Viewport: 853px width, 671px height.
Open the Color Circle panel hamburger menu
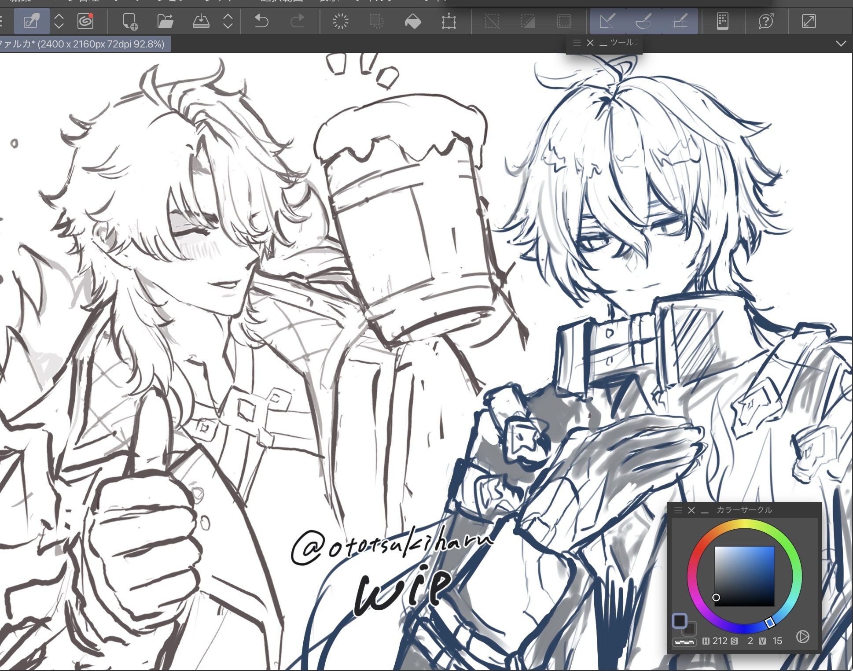tap(678, 510)
